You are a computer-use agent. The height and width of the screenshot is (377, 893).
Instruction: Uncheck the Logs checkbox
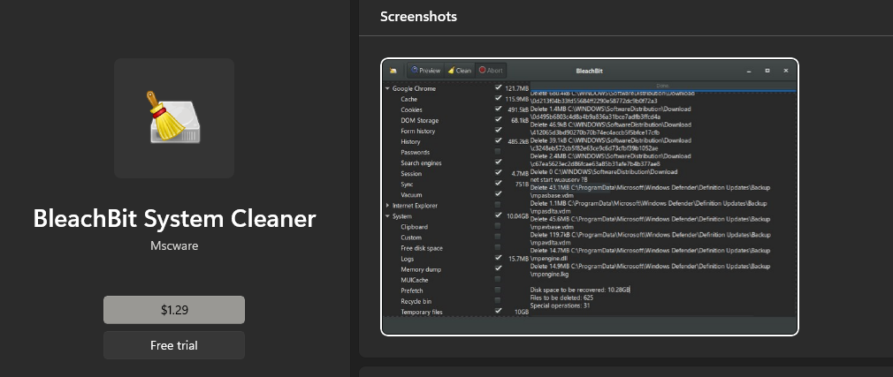[x=499, y=258]
